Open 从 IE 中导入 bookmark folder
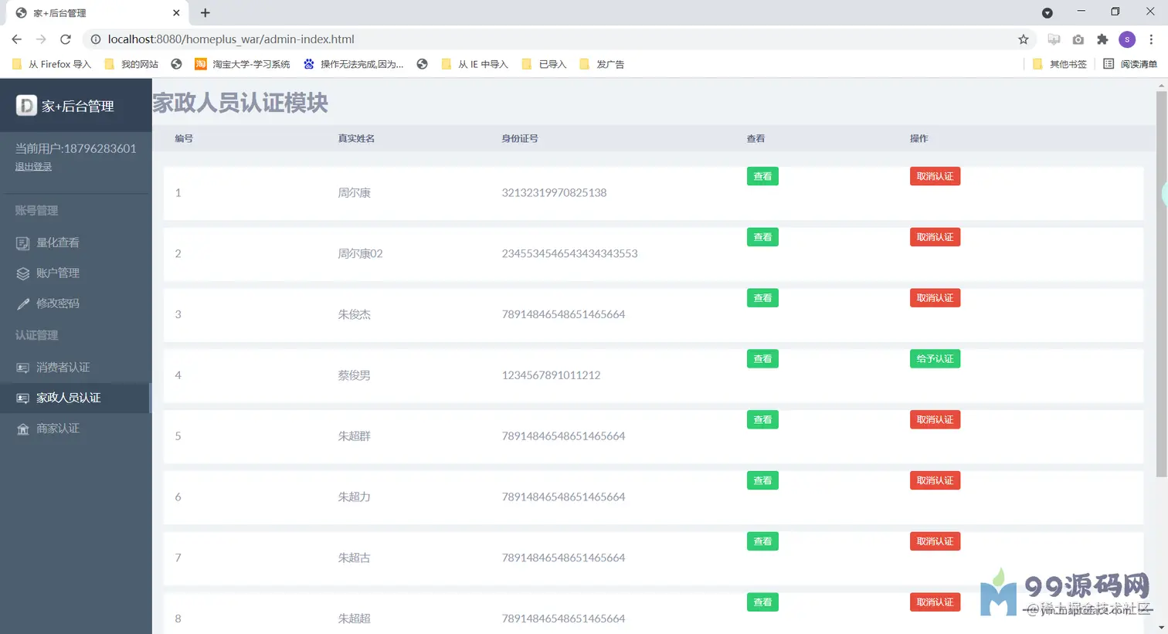The height and width of the screenshot is (634, 1168). tap(474, 64)
